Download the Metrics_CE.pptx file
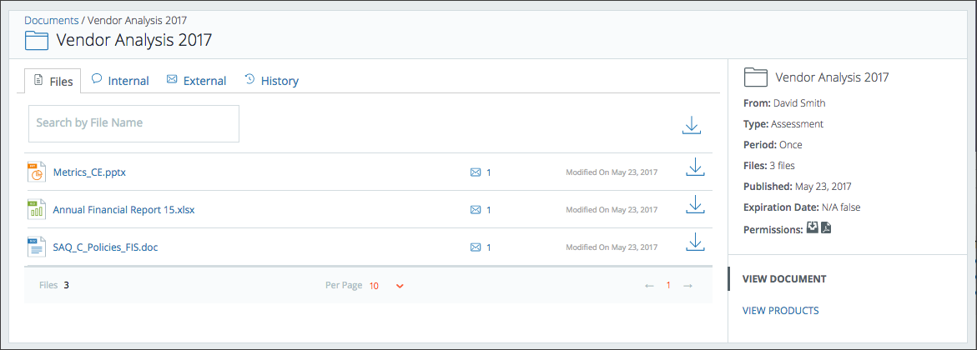977x350 pixels. (695, 167)
